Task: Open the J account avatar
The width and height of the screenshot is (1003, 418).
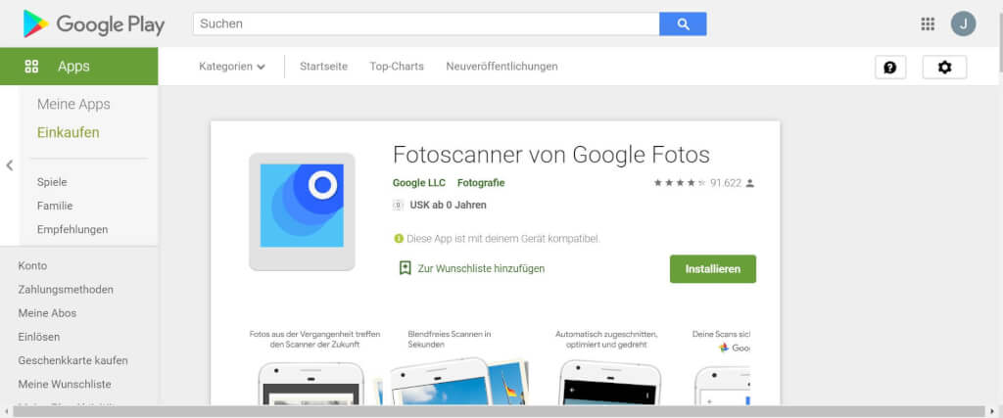Action: [x=964, y=24]
